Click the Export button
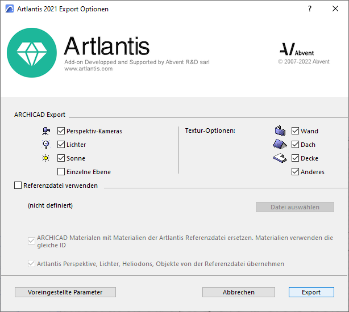 click(311, 292)
